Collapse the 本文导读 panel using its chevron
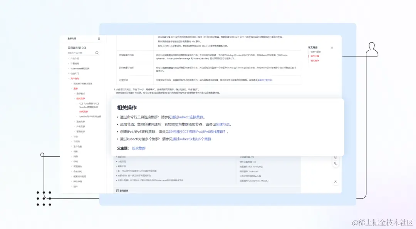The width and height of the screenshot is (416, 229). 332,48
